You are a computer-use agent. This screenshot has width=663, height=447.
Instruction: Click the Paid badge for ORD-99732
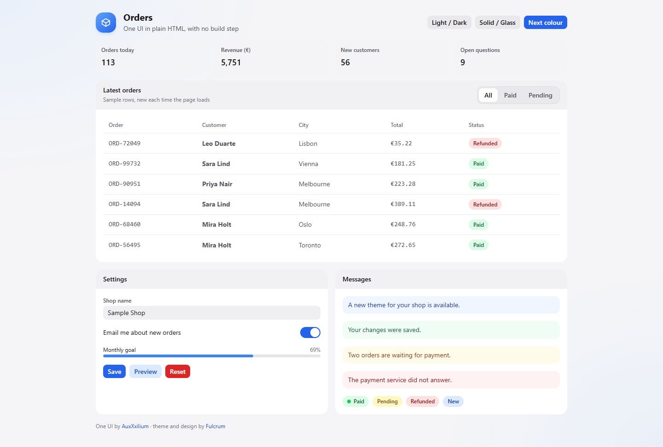(x=479, y=164)
